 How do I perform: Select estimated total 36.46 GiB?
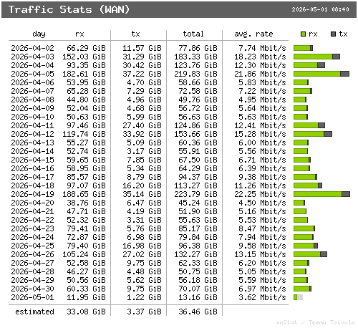click(198, 312)
